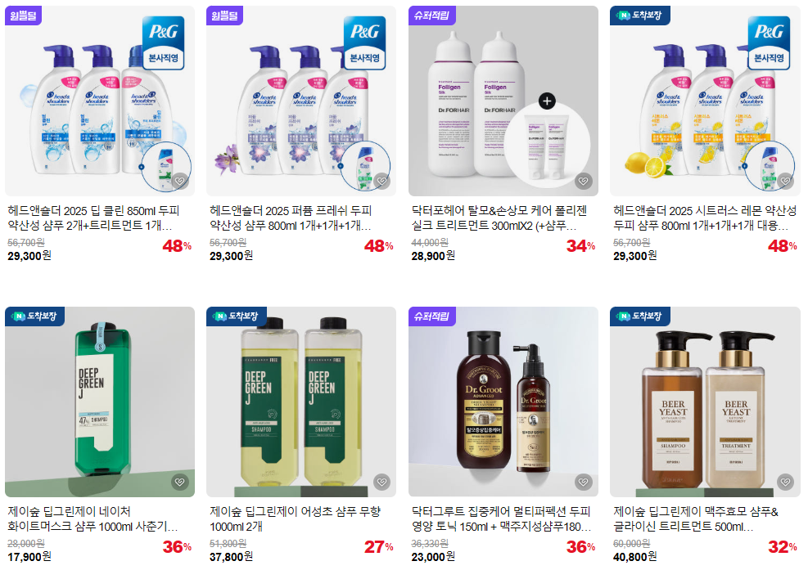Image resolution: width=808 pixels, height=588 pixels.
Task: Like the 시트러스 레몬 shampoo with heart icon
Action: pyautogui.click(x=785, y=182)
